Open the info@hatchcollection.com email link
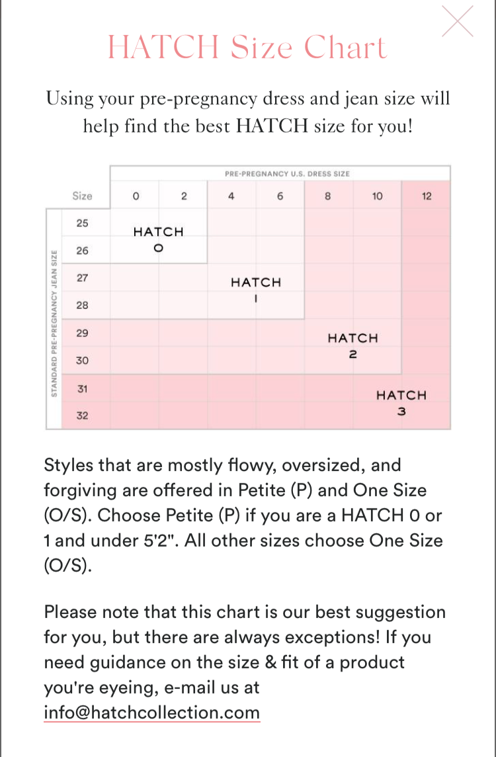Image resolution: width=496 pixels, height=757 pixels. pyautogui.click(x=152, y=713)
